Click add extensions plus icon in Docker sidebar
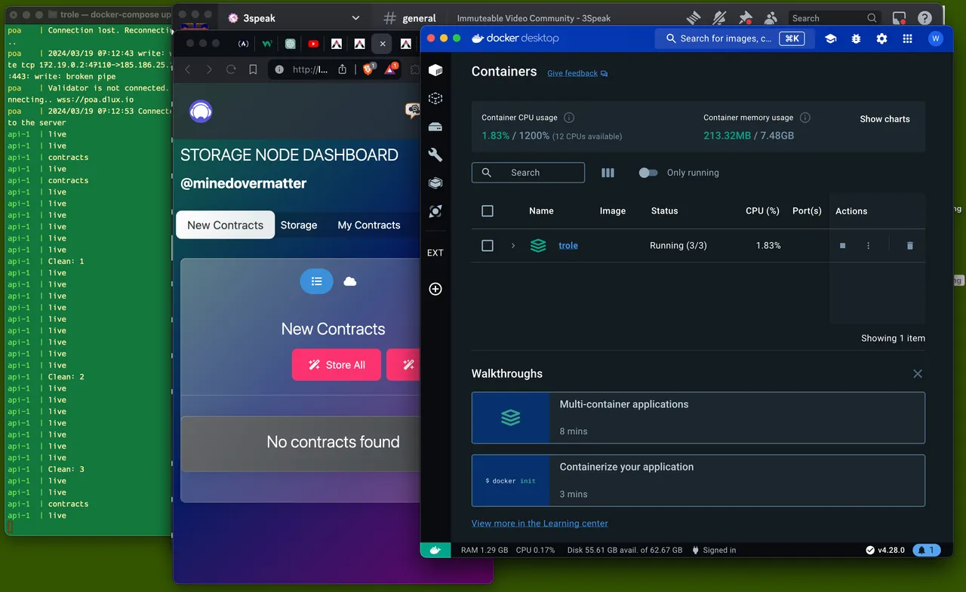This screenshot has height=592, width=966. tap(435, 289)
